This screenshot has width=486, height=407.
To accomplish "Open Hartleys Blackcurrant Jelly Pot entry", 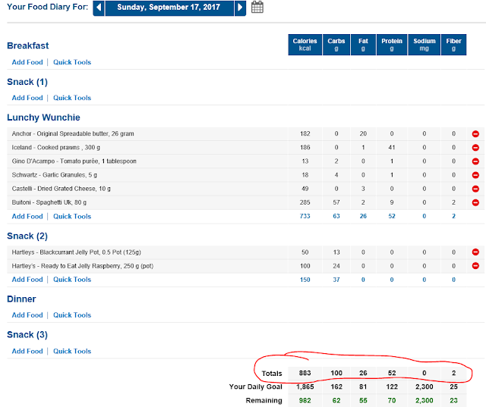I will pos(76,252).
